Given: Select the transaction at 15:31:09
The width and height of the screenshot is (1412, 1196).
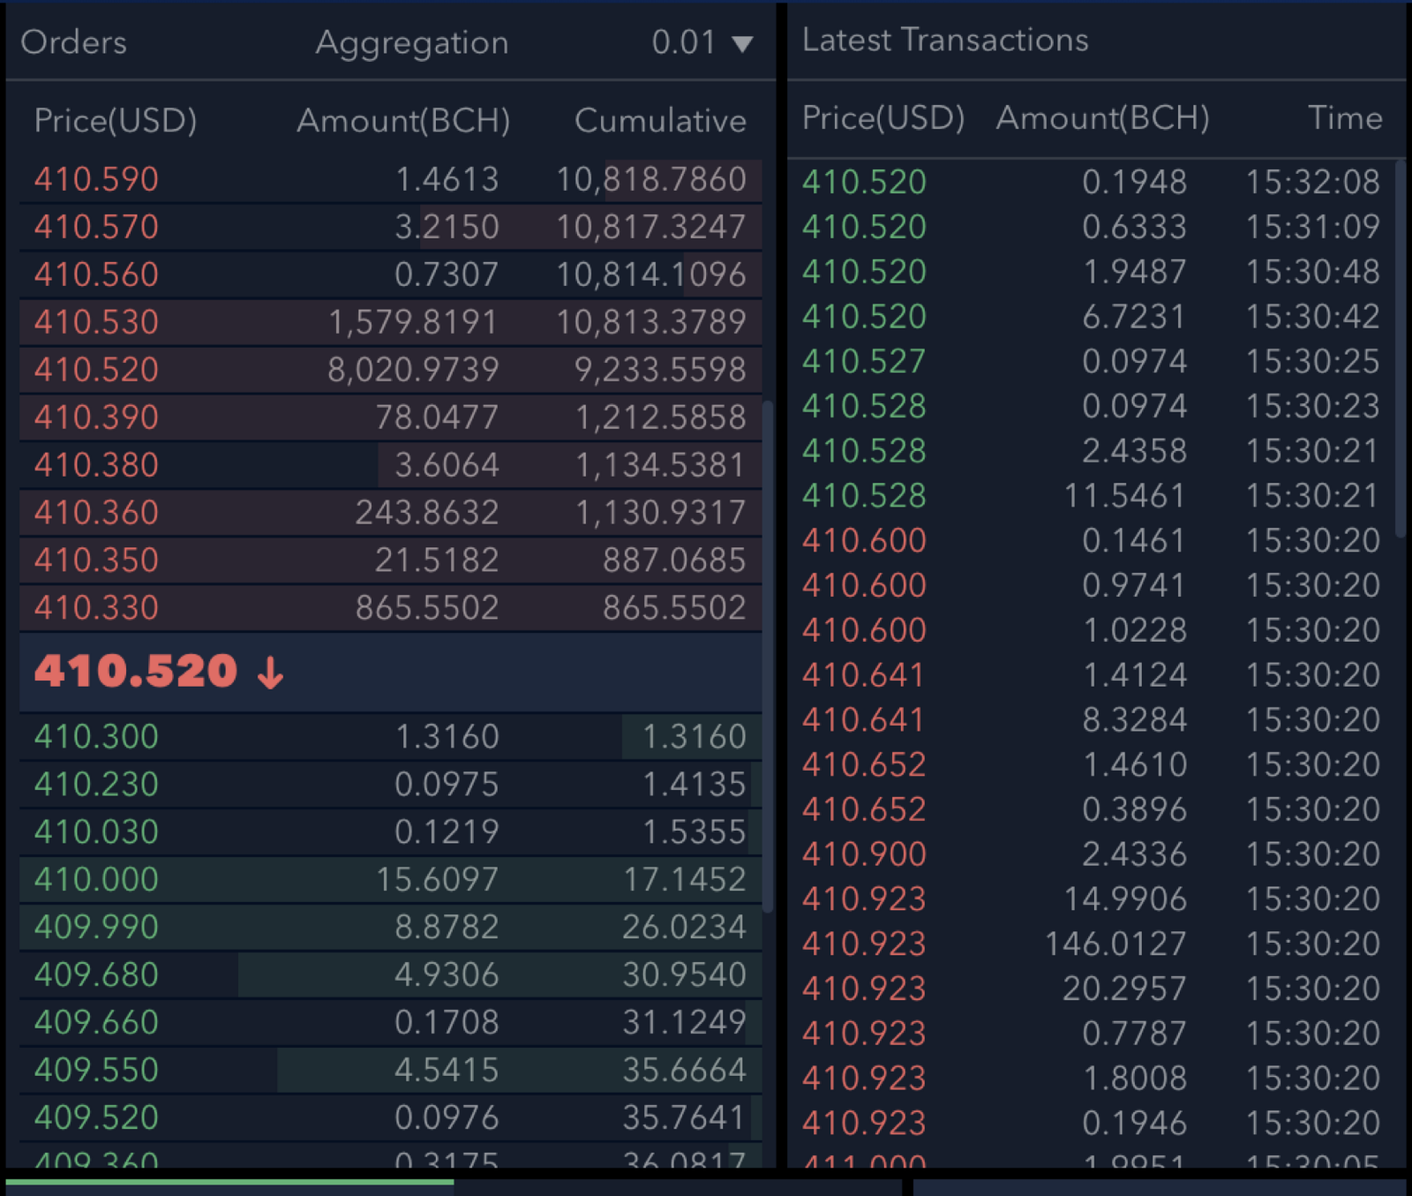Looking at the screenshot, I should click(1093, 227).
